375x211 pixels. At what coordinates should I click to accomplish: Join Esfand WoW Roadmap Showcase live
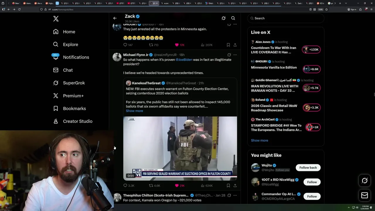[311, 108]
